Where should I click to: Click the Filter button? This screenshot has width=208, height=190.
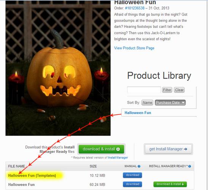point(167,90)
